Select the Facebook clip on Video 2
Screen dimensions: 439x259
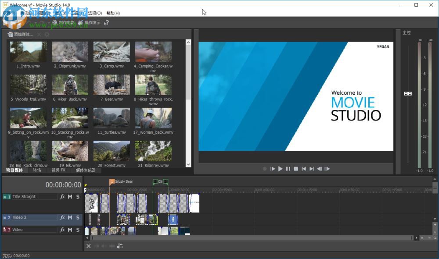[x=173, y=220]
